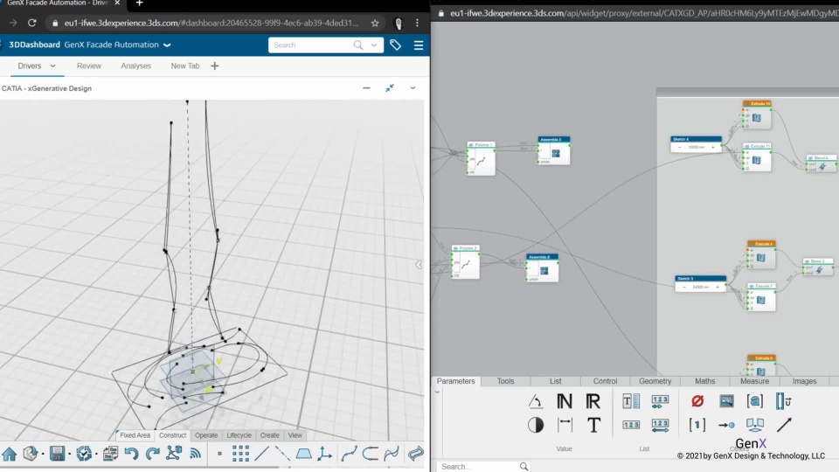Image resolution: width=839 pixels, height=472 pixels.
Task: Switch to the Analyses tab
Action: 136,66
